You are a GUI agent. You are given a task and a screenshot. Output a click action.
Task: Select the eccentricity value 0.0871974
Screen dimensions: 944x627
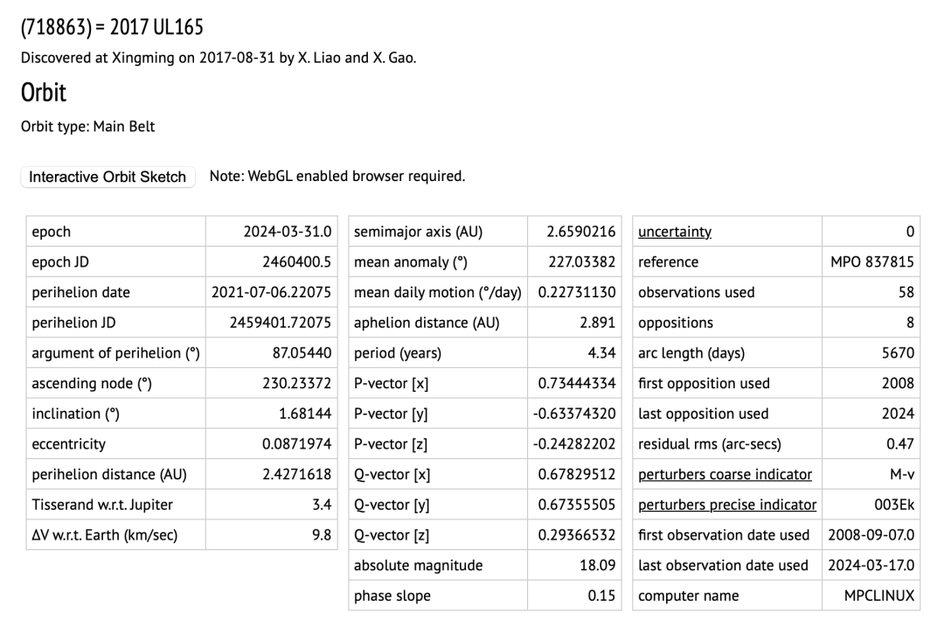click(x=296, y=443)
